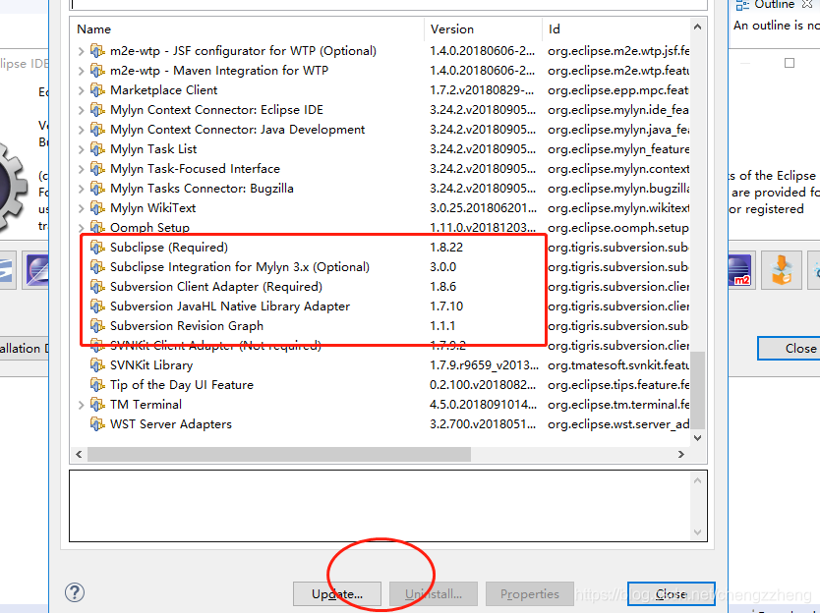Expand m2e-wtp Maven Integration for WTP row

coord(81,71)
